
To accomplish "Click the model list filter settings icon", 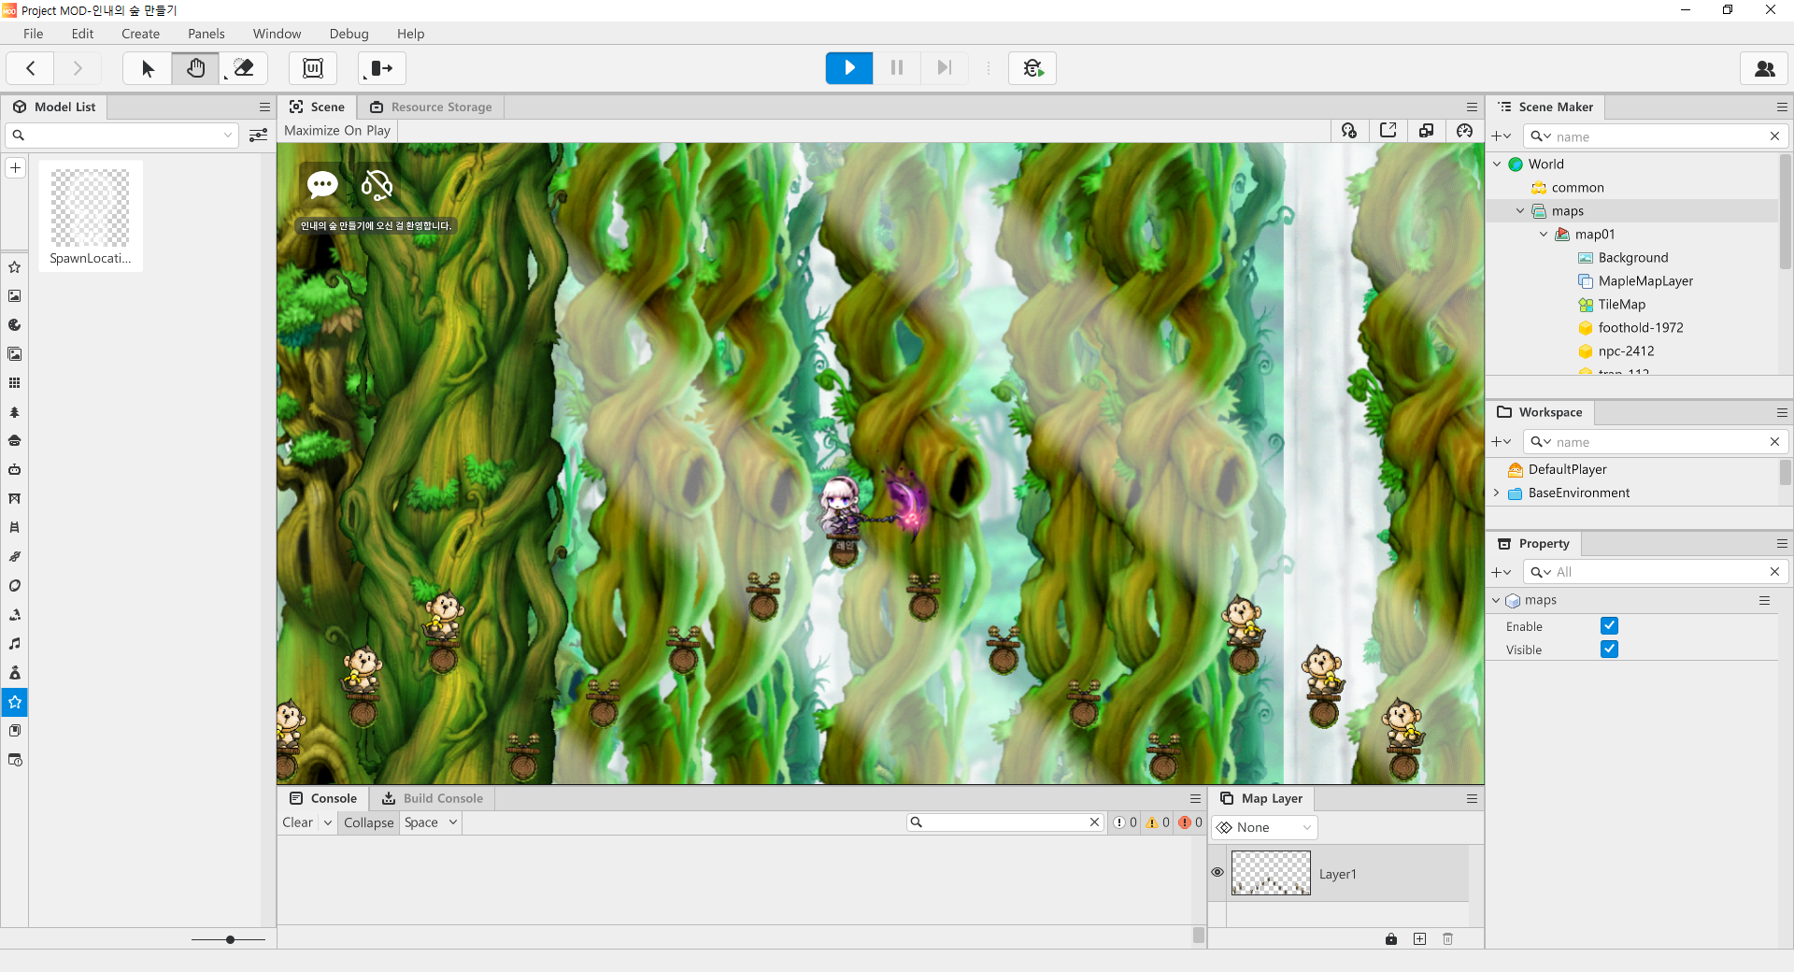I will (259, 136).
